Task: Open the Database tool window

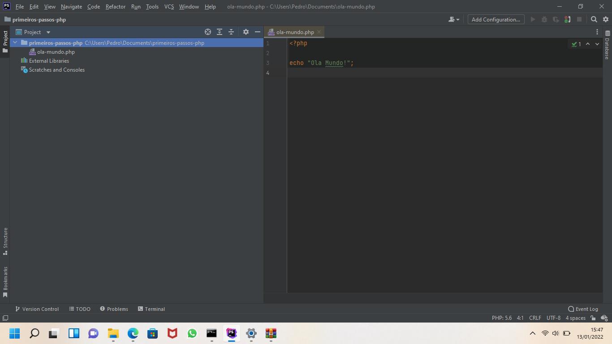Action: pos(608,45)
